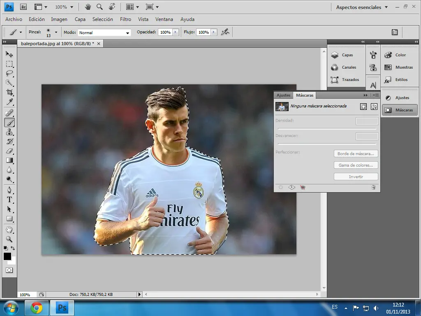This screenshot has width=421, height=316.
Task: Select the Horizontal Type tool
Action: point(9,200)
